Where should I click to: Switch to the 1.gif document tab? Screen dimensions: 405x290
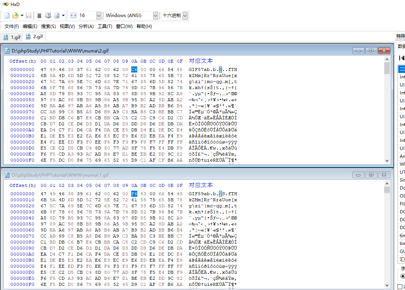[12, 37]
